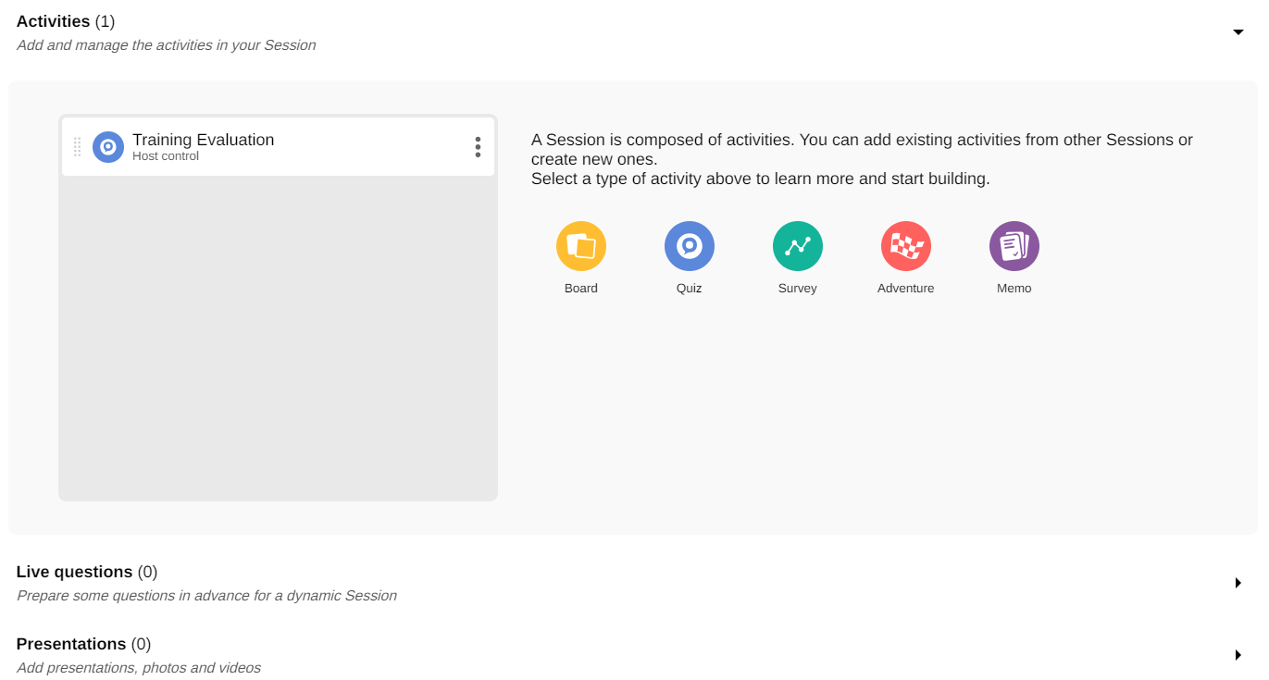Viewport: 1269px width, 680px height.
Task: Click the drag handle beside Training Evaluation
Action: coord(77,147)
